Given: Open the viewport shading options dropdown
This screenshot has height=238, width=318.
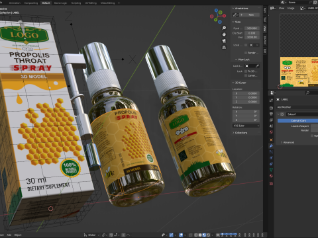Looking at the screenshot, I should pos(213,235).
